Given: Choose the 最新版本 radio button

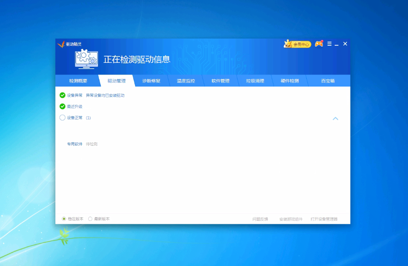Looking at the screenshot, I should tap(90, 219).
